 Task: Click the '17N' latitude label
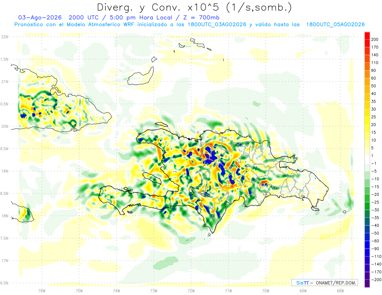tap(5, 261)
